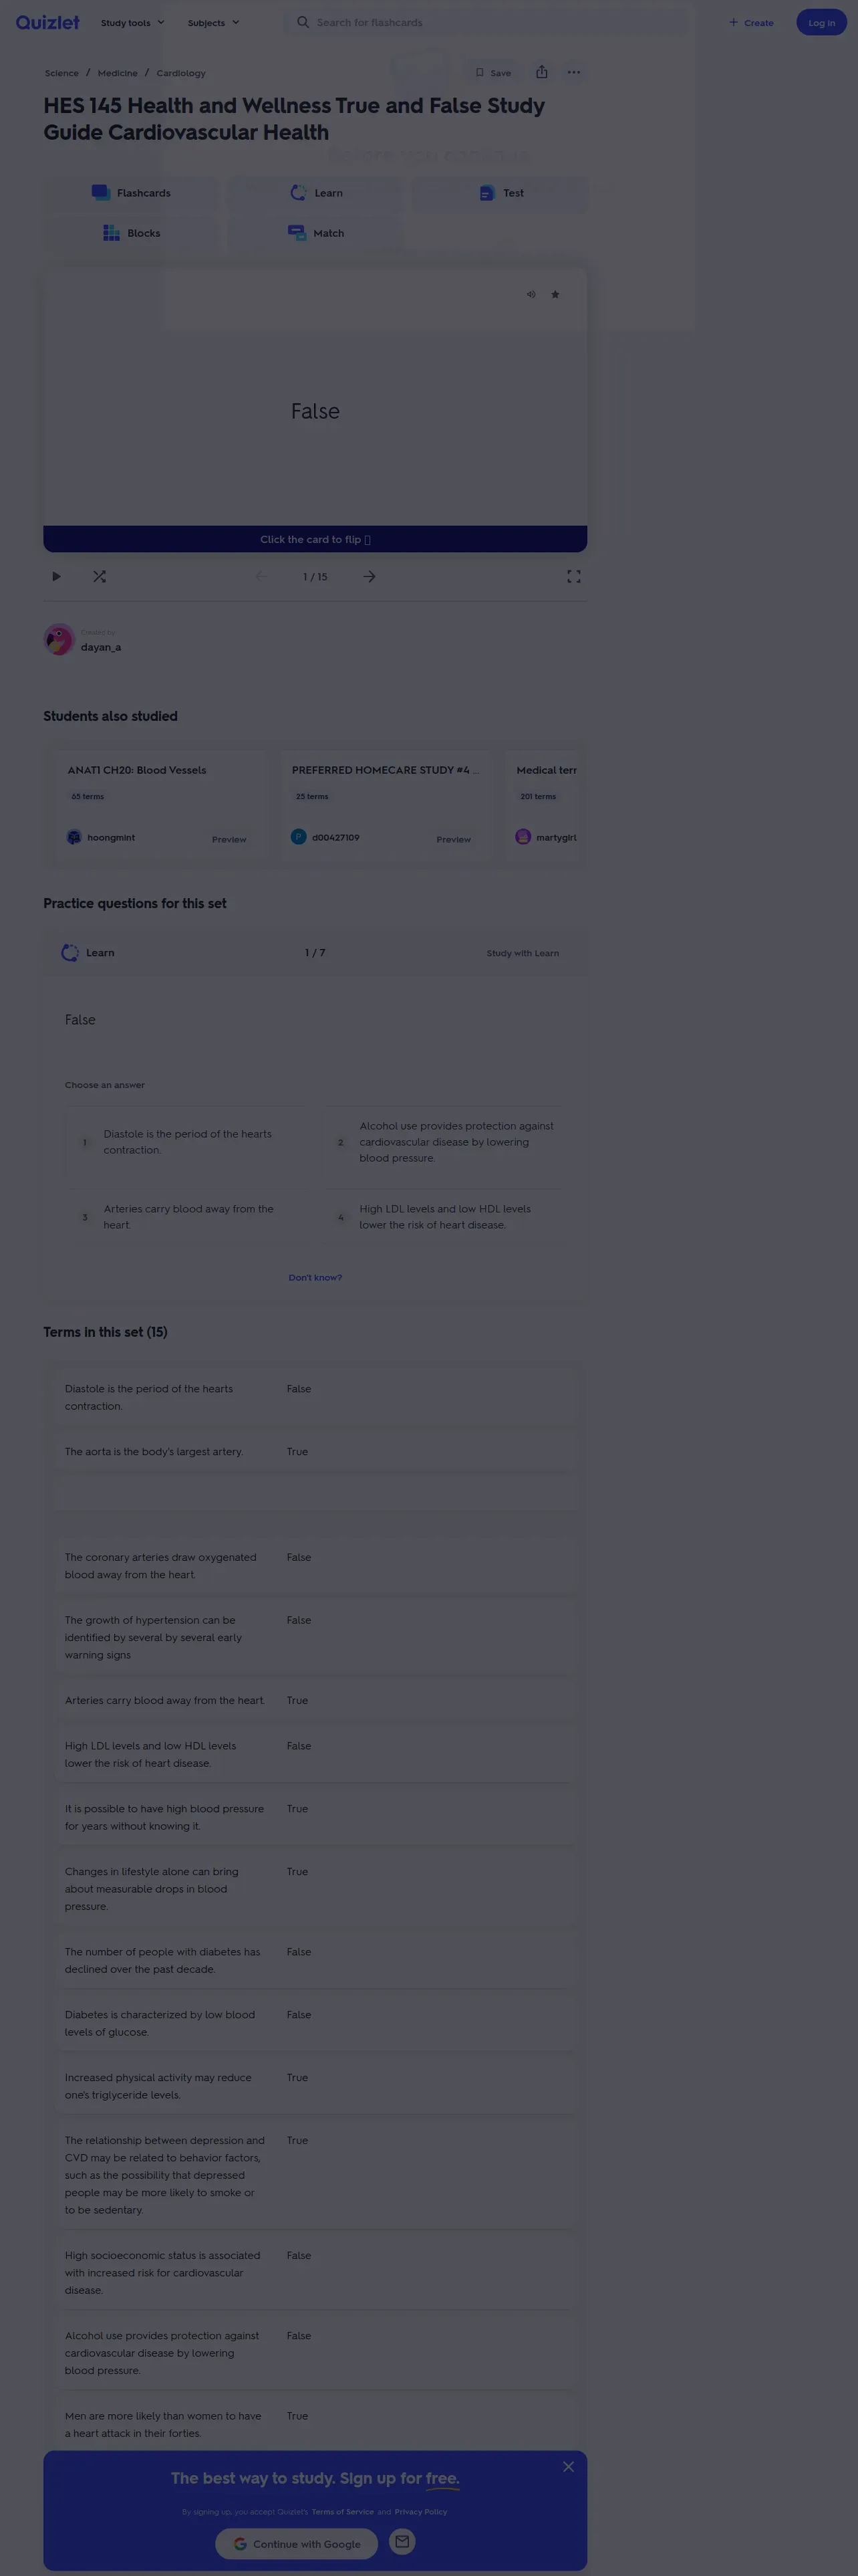This screenshot has height=2576, width=858.
Task: Go to the Quizlet home logo
Action: (x=47, y=22)
